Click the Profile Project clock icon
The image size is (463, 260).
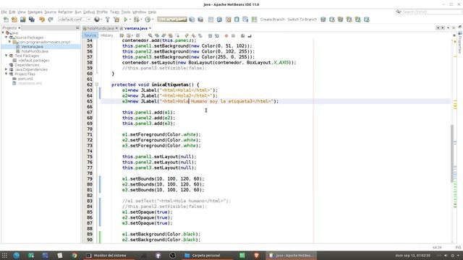pos(148,19)
